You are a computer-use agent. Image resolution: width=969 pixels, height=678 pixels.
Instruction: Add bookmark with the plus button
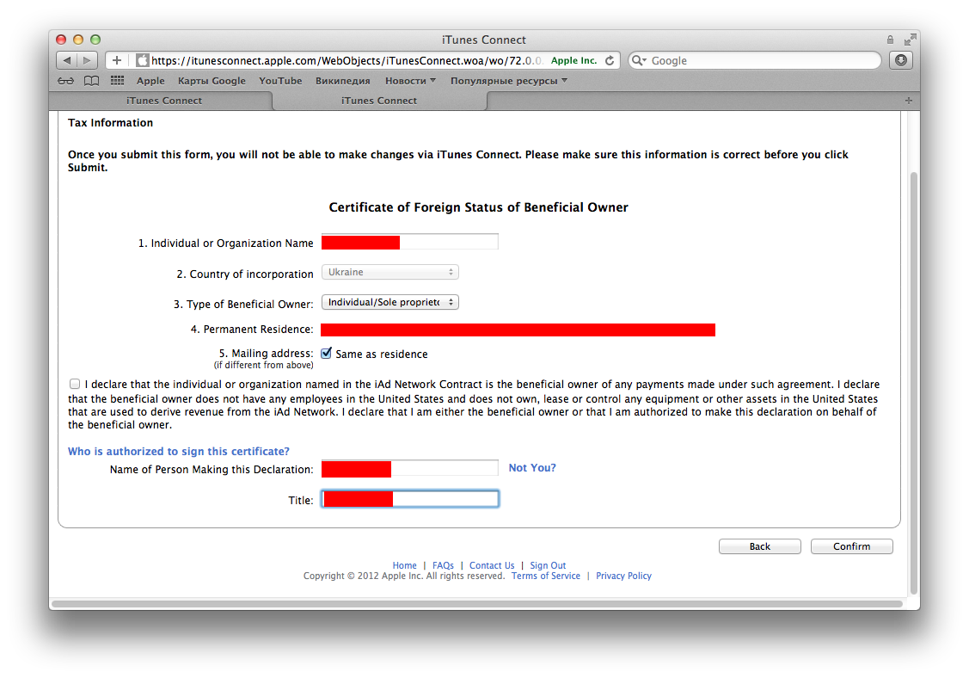coord(117,60)
